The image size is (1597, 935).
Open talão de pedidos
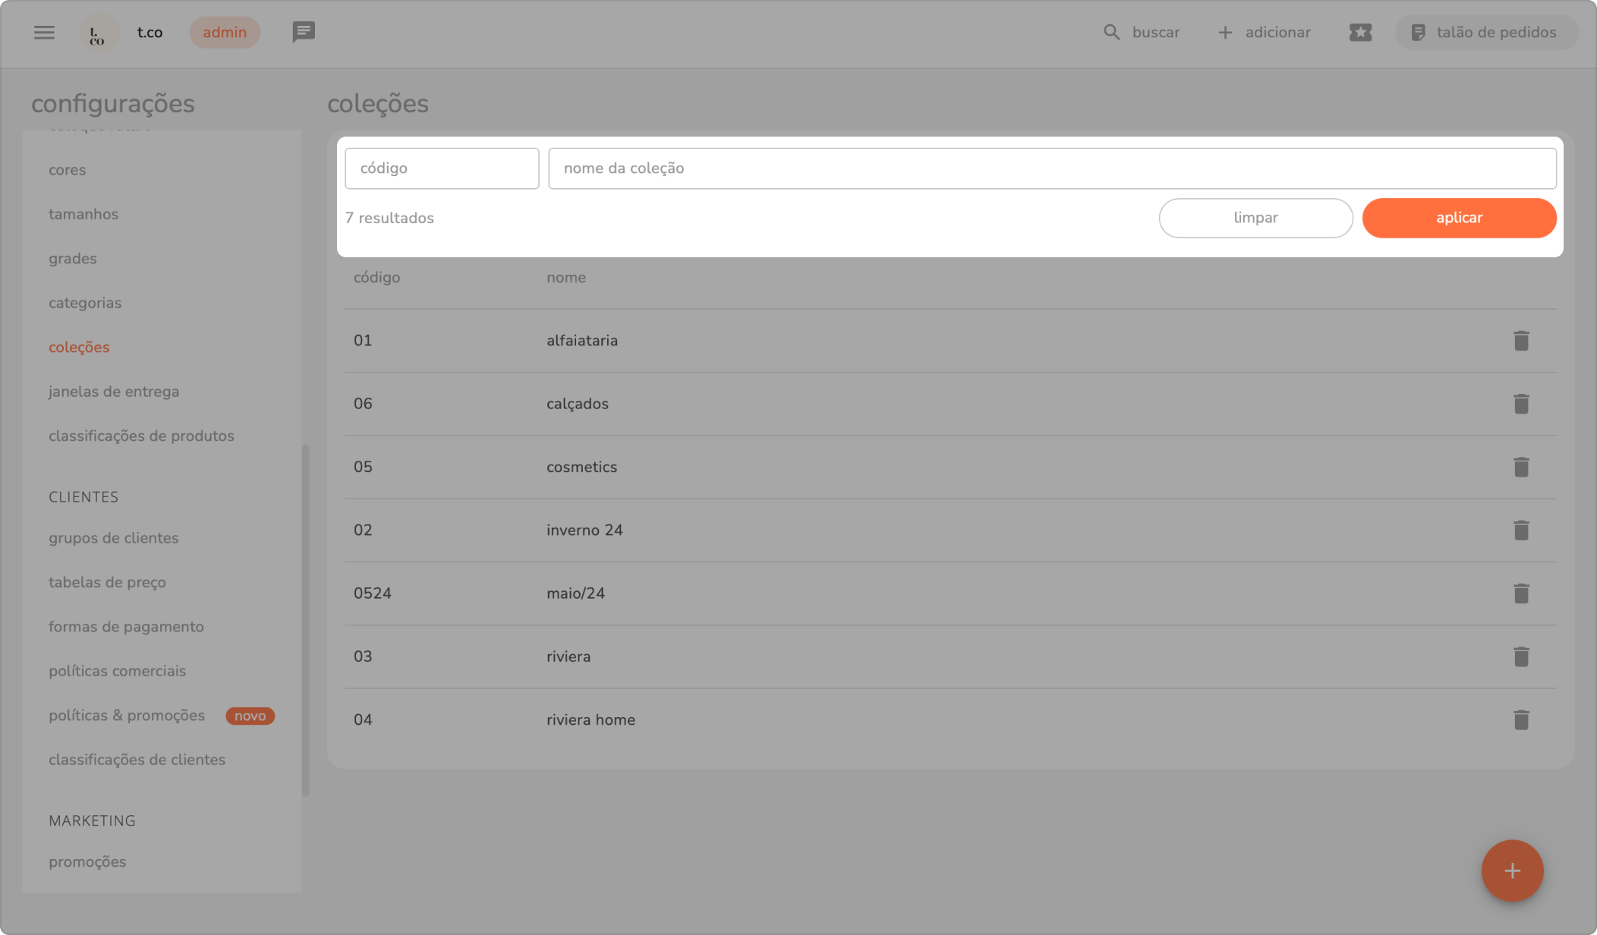coord(1485,32)
